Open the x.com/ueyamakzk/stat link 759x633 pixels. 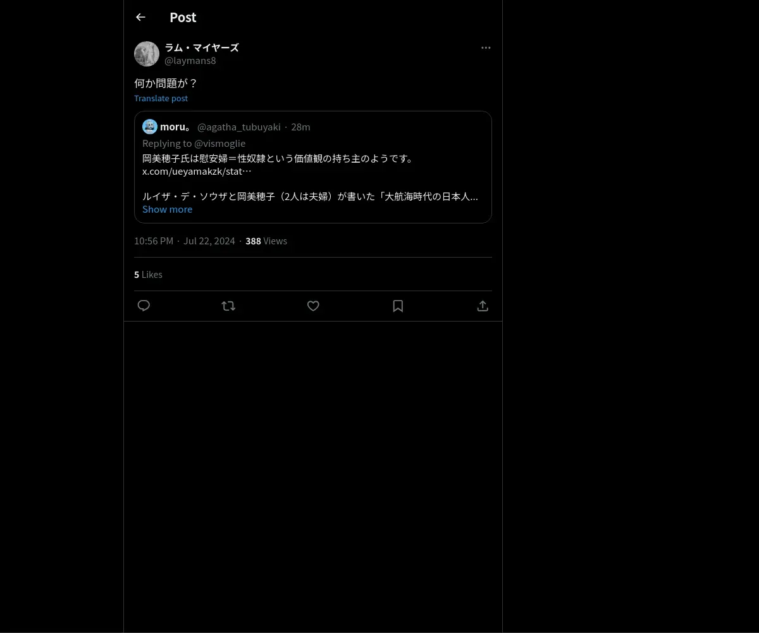click(197, 171)
